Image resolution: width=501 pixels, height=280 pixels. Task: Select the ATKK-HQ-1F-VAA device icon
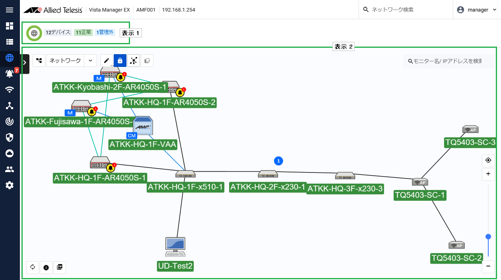coord(143,126)
